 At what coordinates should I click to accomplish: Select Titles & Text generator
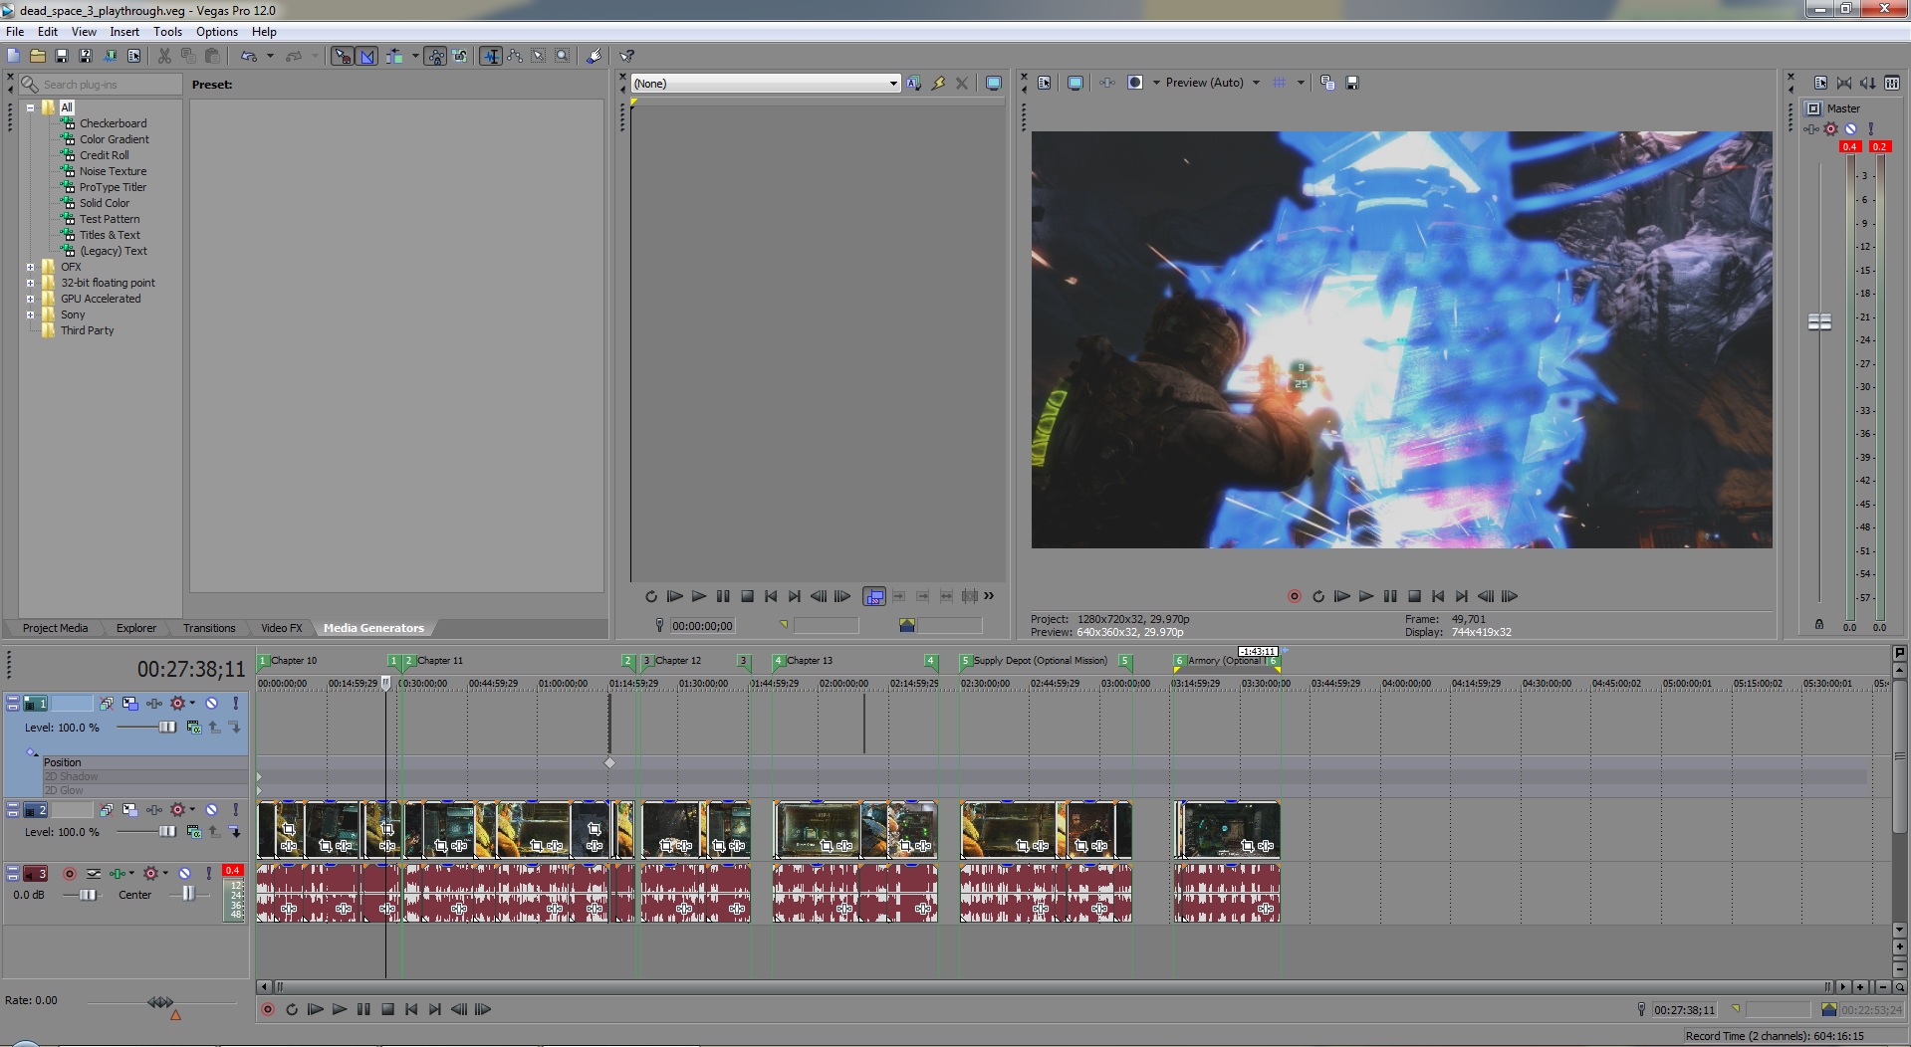(110, 235)
